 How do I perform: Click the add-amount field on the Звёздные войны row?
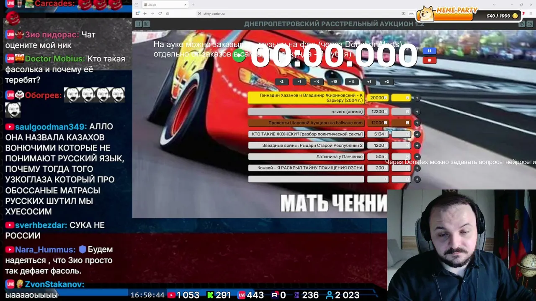(401, 145)
